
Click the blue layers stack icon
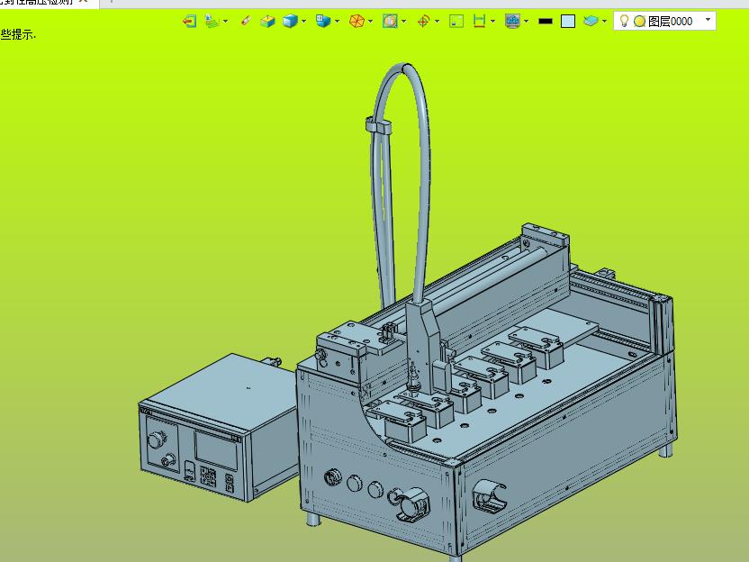591,21
